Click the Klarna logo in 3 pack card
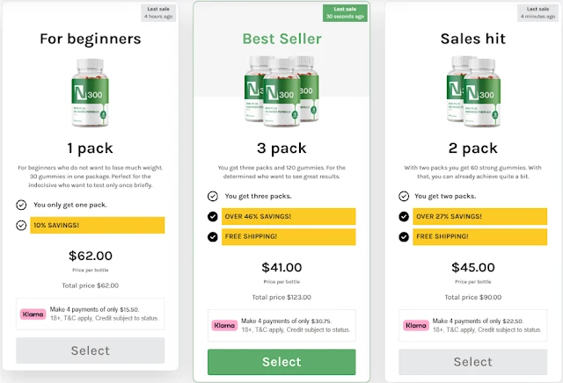 (x=225, y=325)
